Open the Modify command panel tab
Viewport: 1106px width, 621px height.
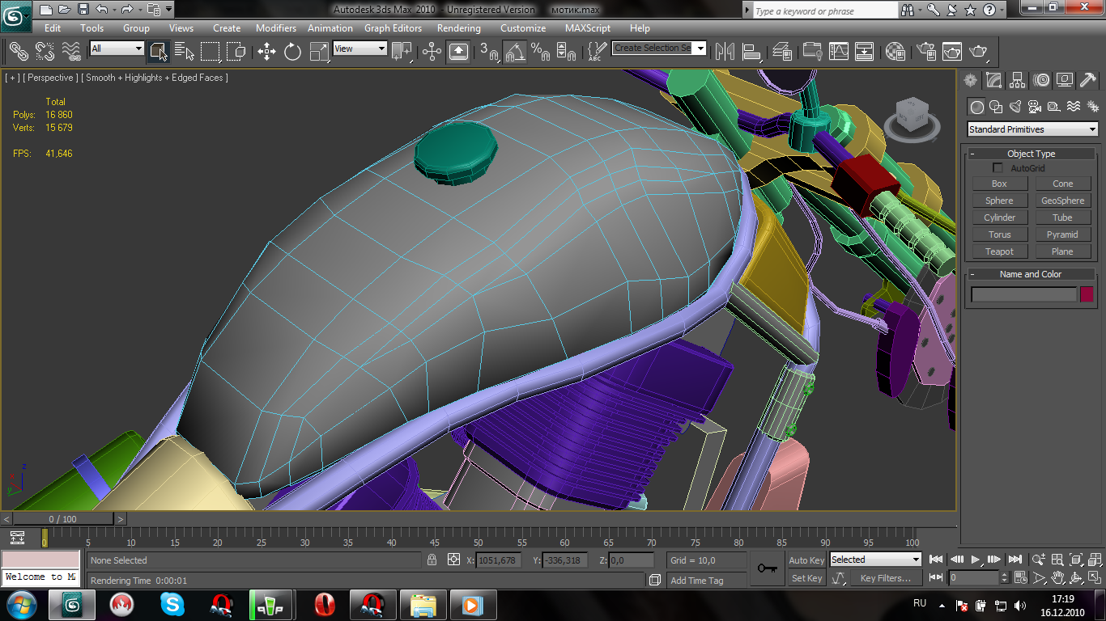pos(993,80)
